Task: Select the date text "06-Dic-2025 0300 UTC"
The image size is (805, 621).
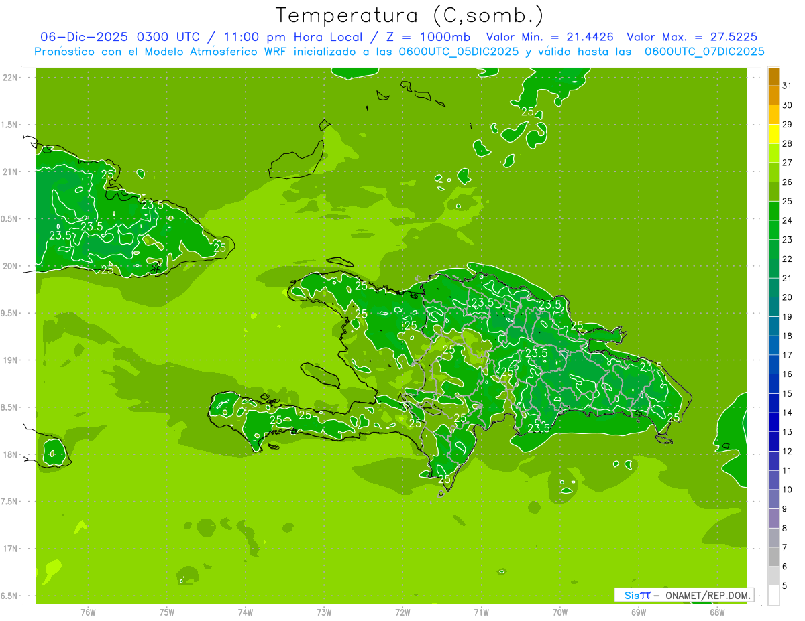Action: point(119,37)
